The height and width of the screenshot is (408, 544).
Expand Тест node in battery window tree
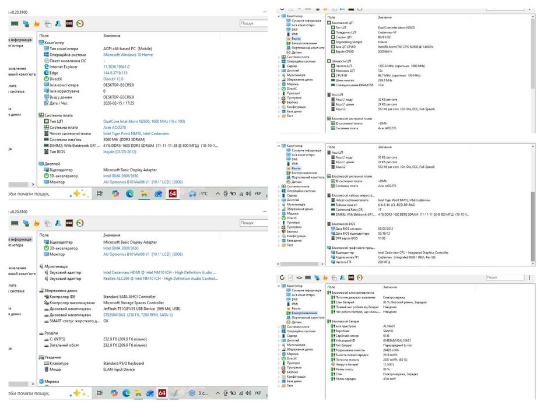click(279, 385)
